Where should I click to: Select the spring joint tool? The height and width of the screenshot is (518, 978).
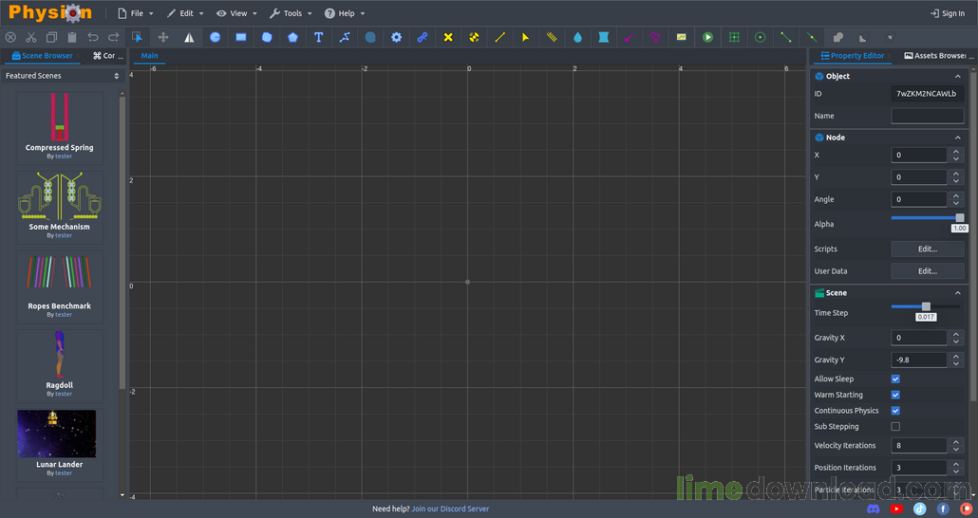point(552,37)
